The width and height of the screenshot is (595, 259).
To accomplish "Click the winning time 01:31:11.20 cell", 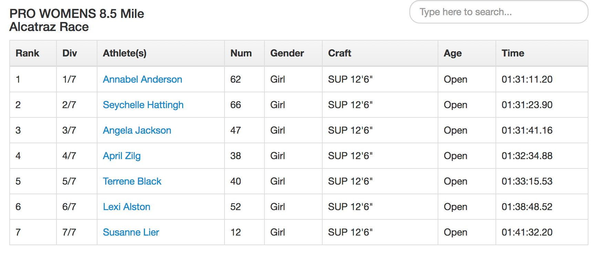I will pos(527,79).
